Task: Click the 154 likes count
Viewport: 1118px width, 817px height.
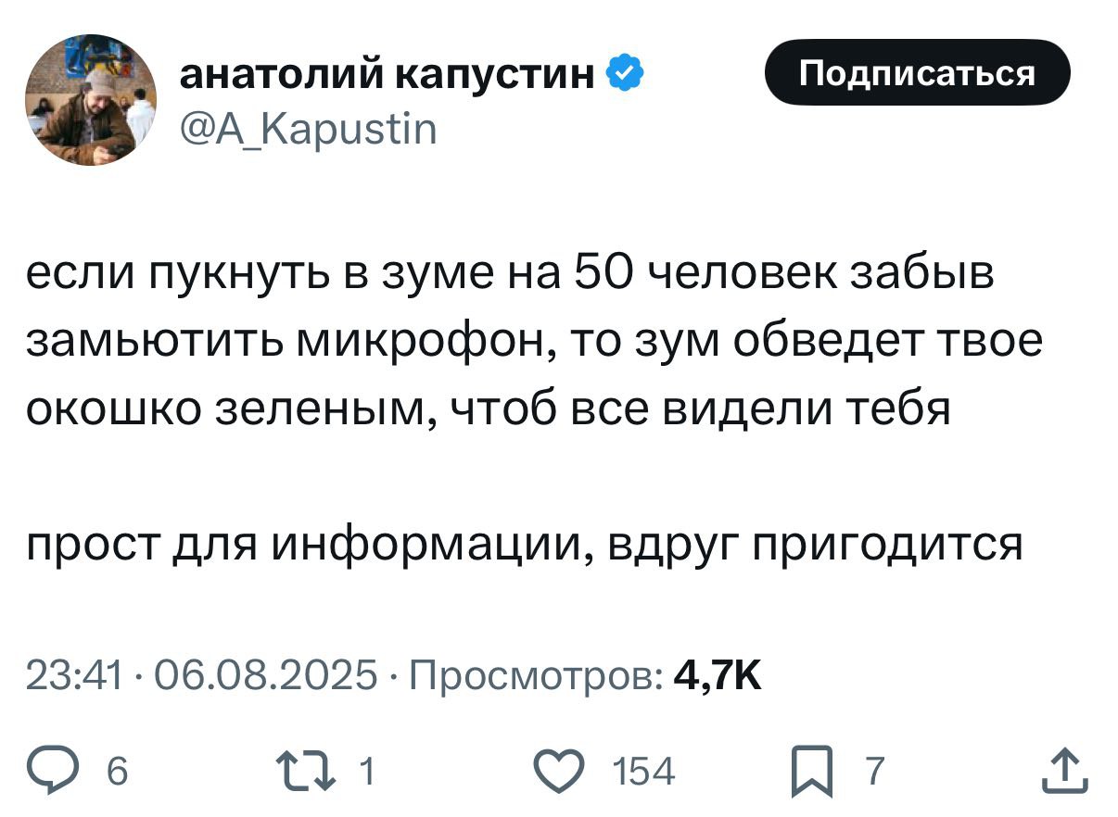Action: tap(643, 771)
